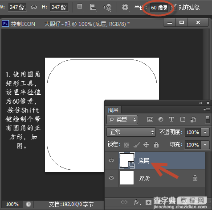Open the 类型 filter type dropdown
Screen dimensions: 212x210
[122, 119]
